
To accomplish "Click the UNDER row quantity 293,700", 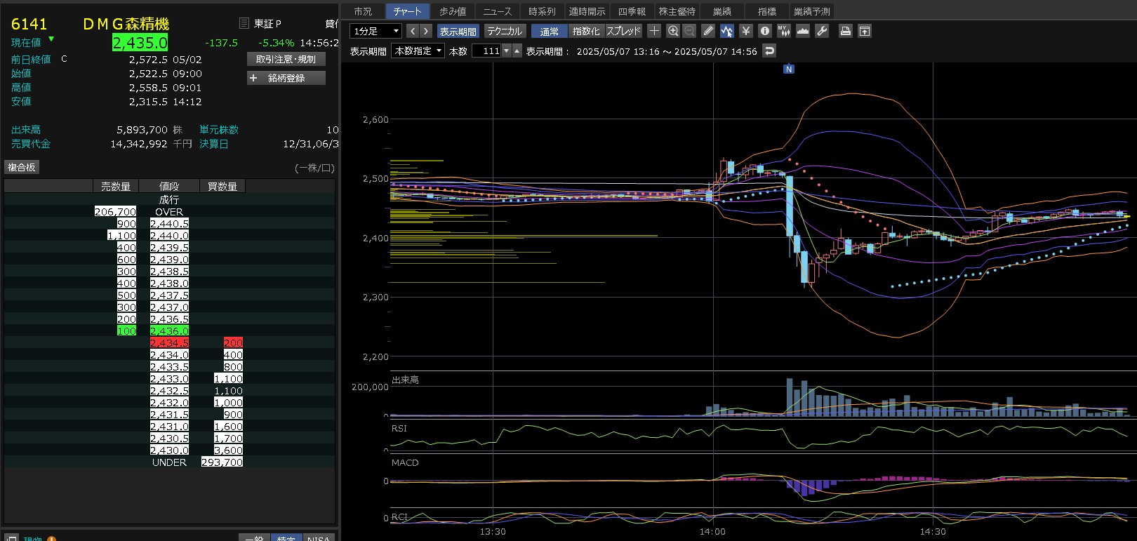I will [x=222, y=462].
